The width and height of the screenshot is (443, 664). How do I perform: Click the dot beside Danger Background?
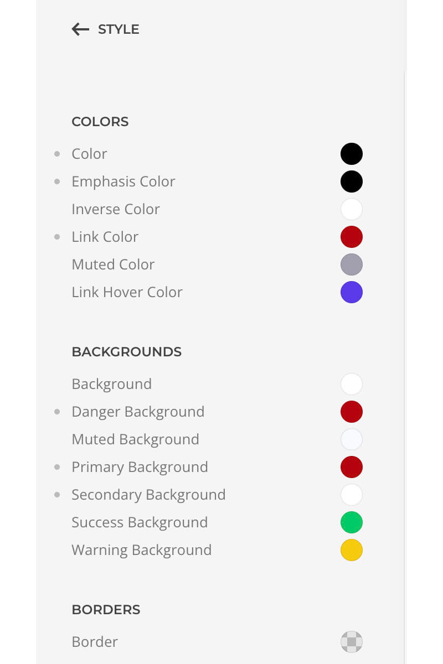click(57, 412)
